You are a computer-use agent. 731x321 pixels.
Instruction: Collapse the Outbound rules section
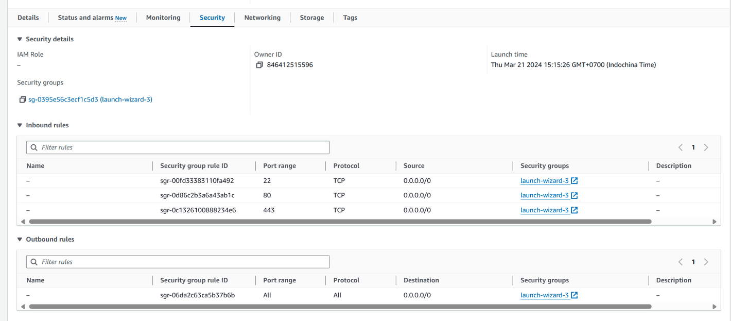(x=19, y=239)
